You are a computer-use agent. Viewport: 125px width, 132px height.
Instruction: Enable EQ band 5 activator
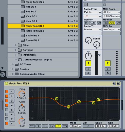7,110
